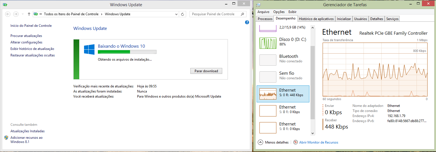
Task: Click the IPv6 address fe80::8148:5667:db88:277
Action: [407, 121]
